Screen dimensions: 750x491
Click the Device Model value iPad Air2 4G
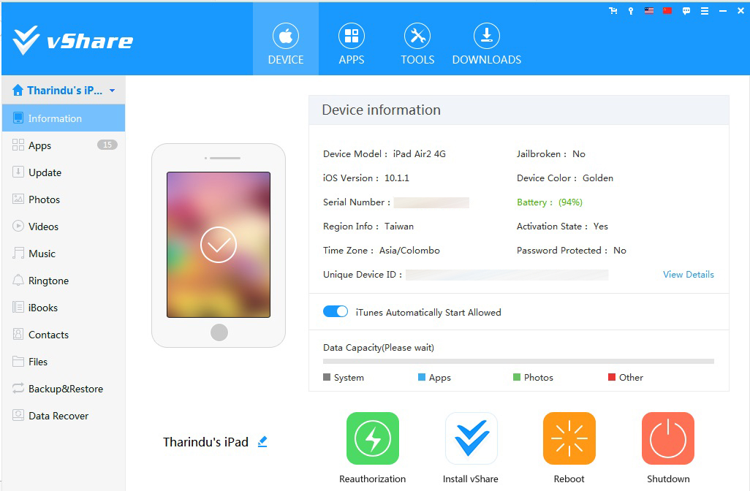pyautogui.click(x=420, y=154)
